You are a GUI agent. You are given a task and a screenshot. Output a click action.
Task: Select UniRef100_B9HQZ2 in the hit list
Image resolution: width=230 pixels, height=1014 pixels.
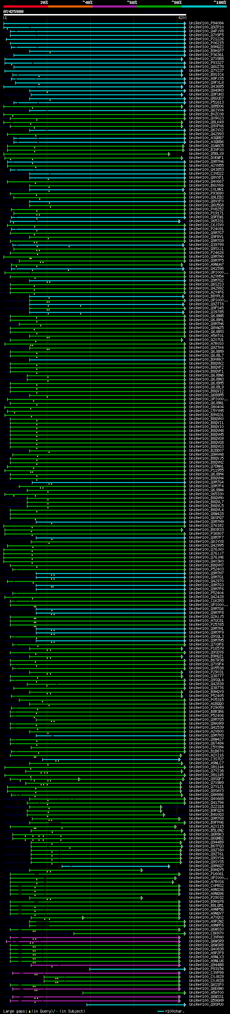point(206,47)
